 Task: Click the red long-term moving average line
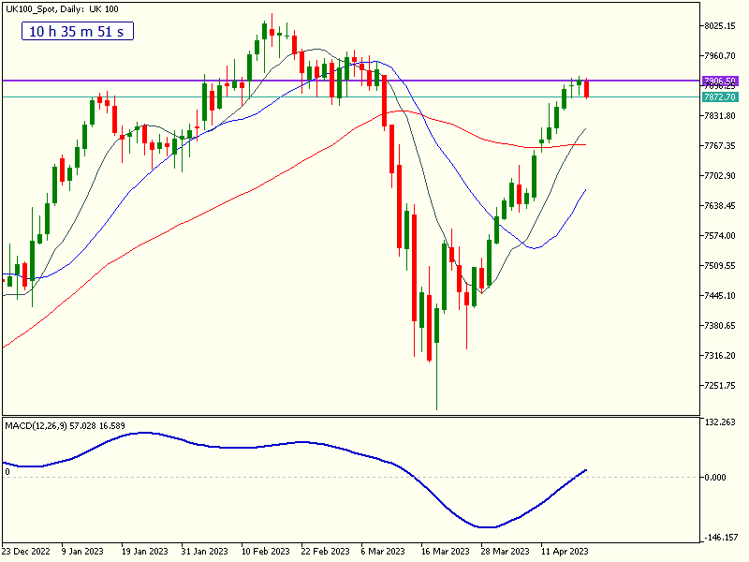tap(187, 220)
